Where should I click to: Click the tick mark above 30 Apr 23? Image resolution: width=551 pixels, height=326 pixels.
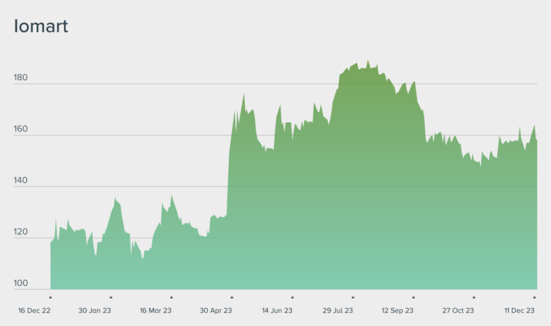pyautogui.click(x=232, y=297)
